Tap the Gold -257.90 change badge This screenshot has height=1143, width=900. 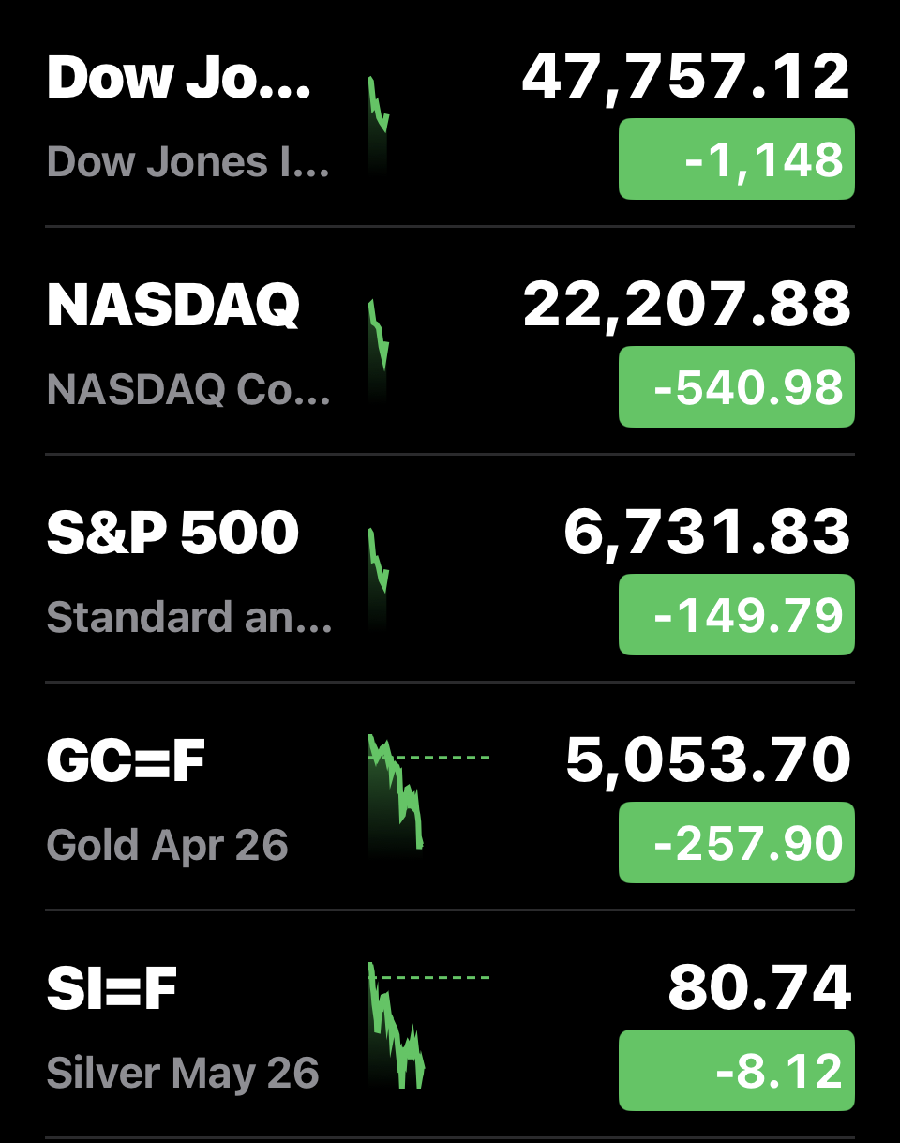pyautogui.click(x=736, y=843)
